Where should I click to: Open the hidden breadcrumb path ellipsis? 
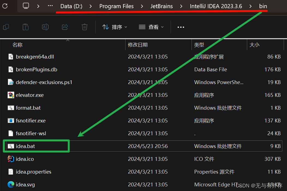50,6
